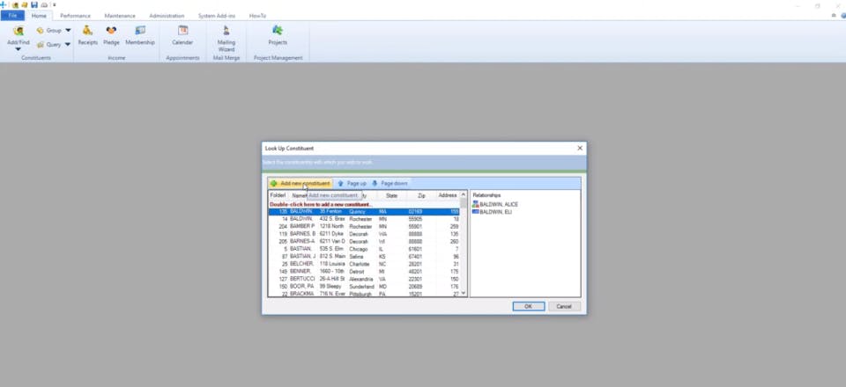846x387 pixels.
Task: Select the BOOR, PA Sunderland row
Action: (x=364, y=287)
